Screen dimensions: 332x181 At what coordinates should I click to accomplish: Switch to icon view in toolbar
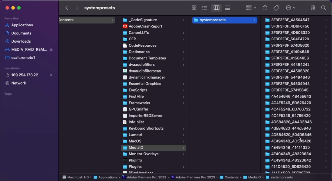coord(194,8)
